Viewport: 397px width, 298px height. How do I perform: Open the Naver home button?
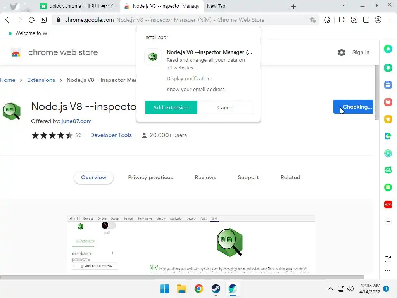click(43, 20)
